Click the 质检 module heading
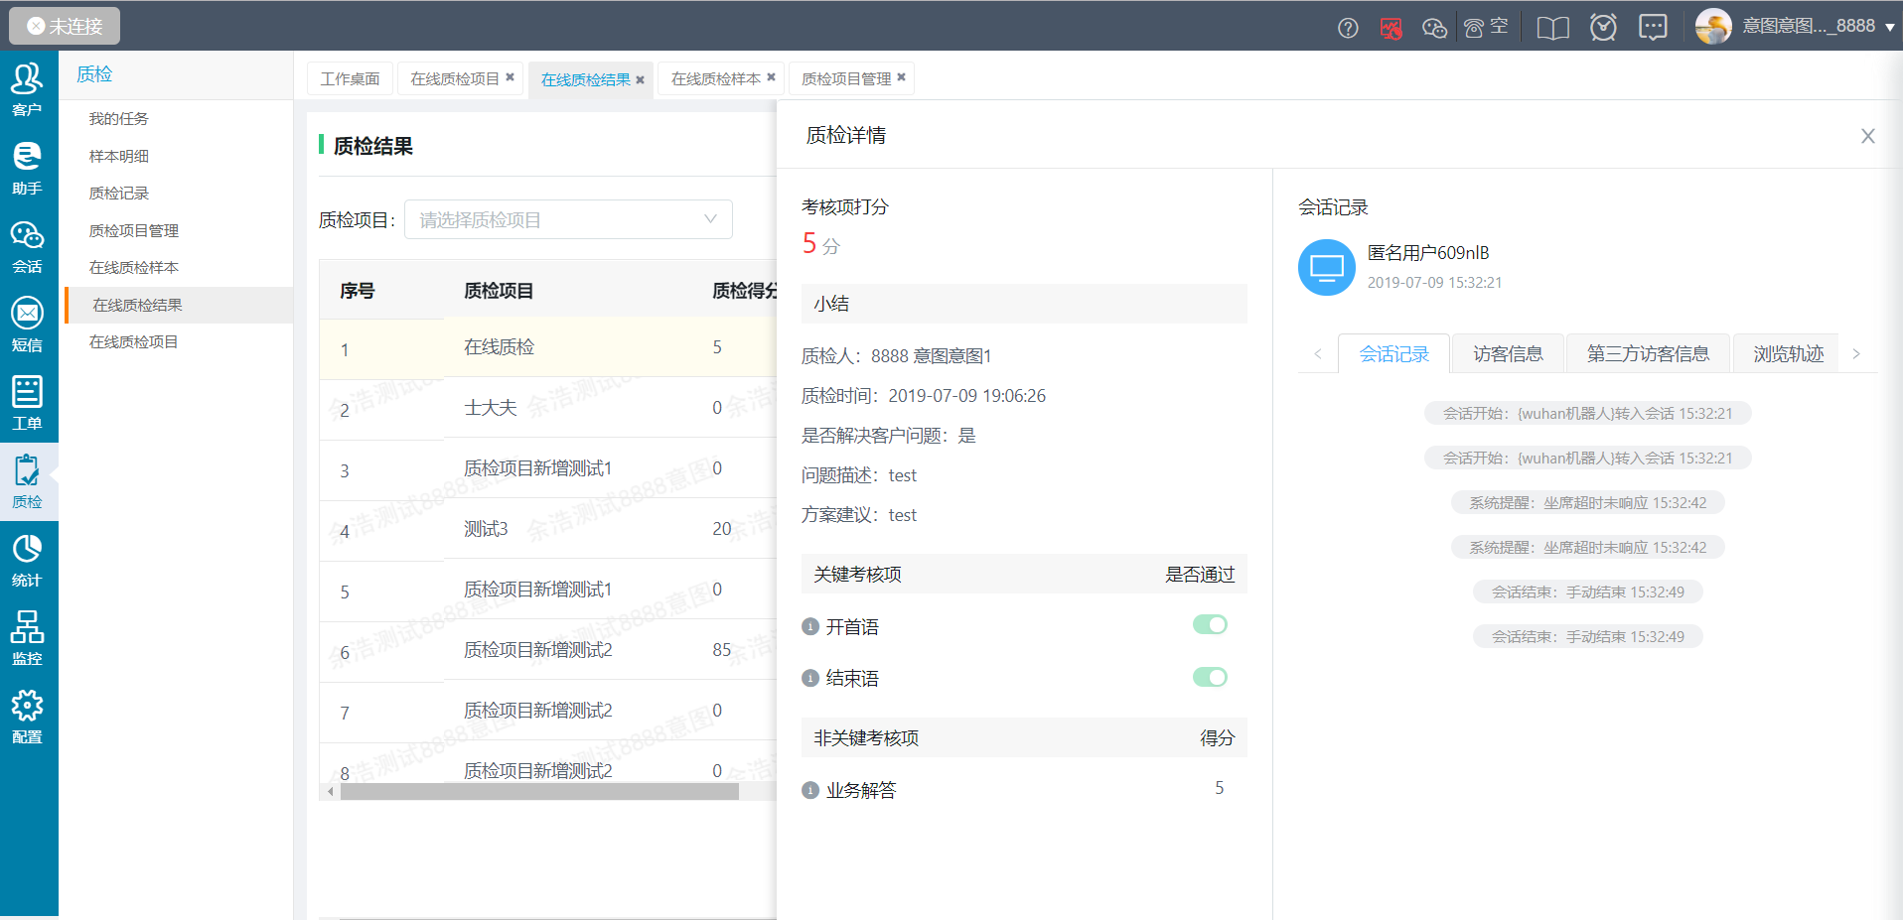This screenshot has width=1903, height=920. pyautogui.click(x=94, y=74)
